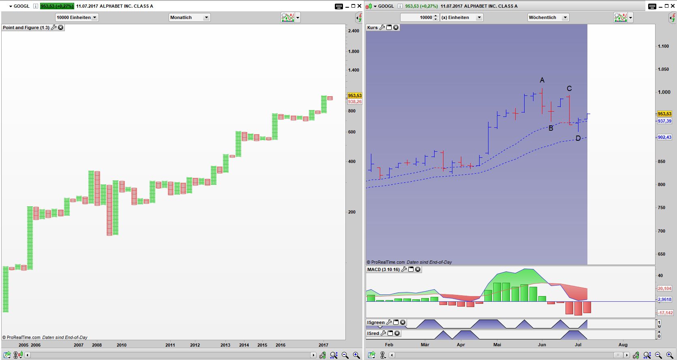Open indicator dropdown arrow in right chart
Screen dimensions: 677x360
[630, 17]
